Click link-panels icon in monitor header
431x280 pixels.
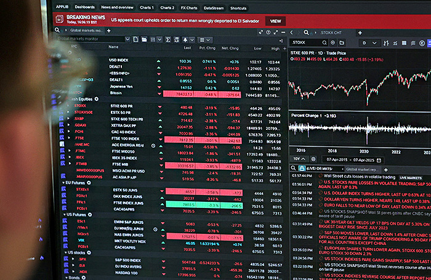coord(260,33)
